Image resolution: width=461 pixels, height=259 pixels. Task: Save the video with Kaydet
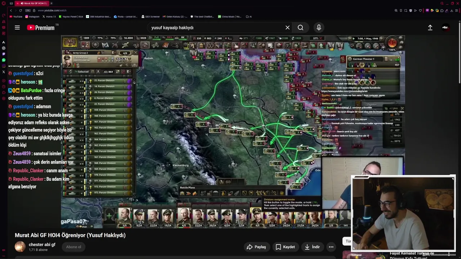click(x=285, y=247)
